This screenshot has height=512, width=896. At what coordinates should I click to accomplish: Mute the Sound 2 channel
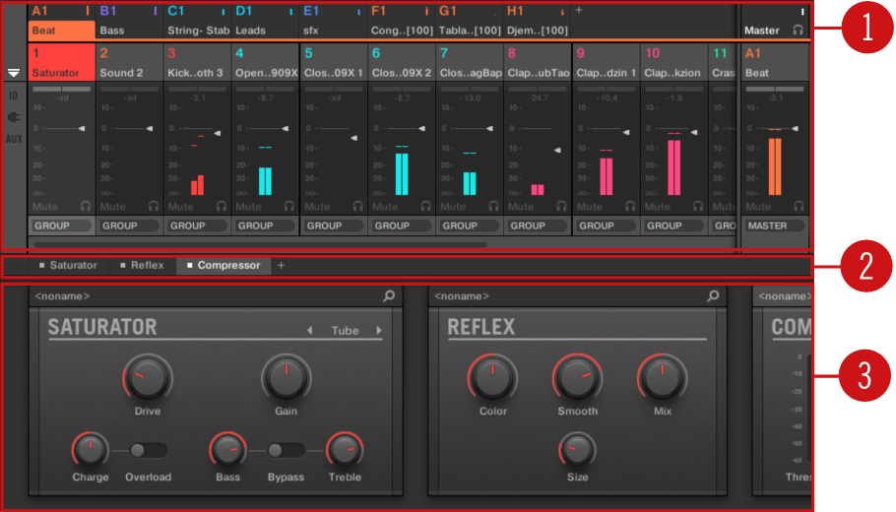tap(113, 207)
